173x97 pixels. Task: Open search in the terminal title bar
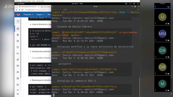tap(132, 6)
